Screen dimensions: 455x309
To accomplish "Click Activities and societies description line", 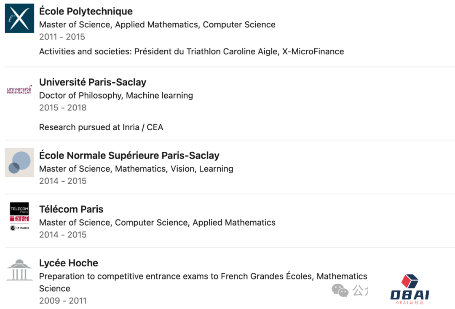I will coord(191,52).
